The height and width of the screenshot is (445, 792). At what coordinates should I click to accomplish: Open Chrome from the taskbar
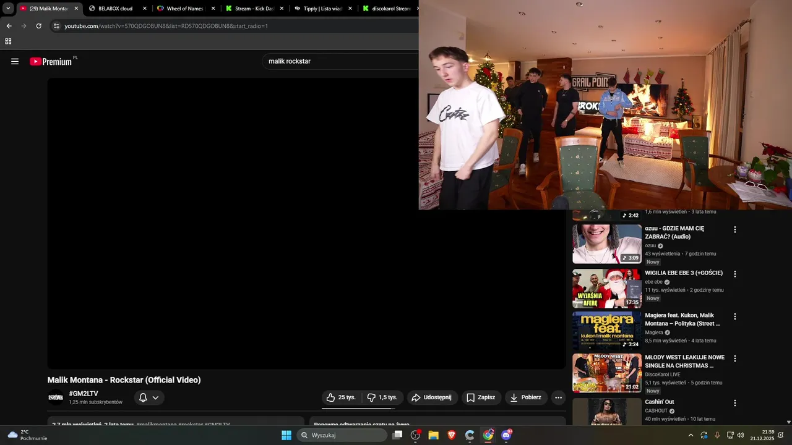tap(488, 435)
